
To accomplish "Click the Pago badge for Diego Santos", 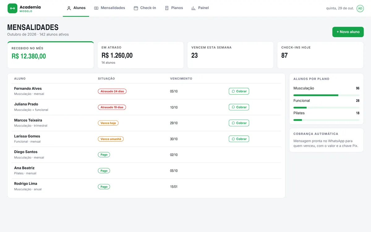I will [x=104, y=155].
